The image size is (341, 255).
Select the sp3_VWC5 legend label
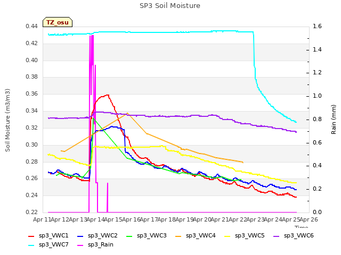(250, 236)
